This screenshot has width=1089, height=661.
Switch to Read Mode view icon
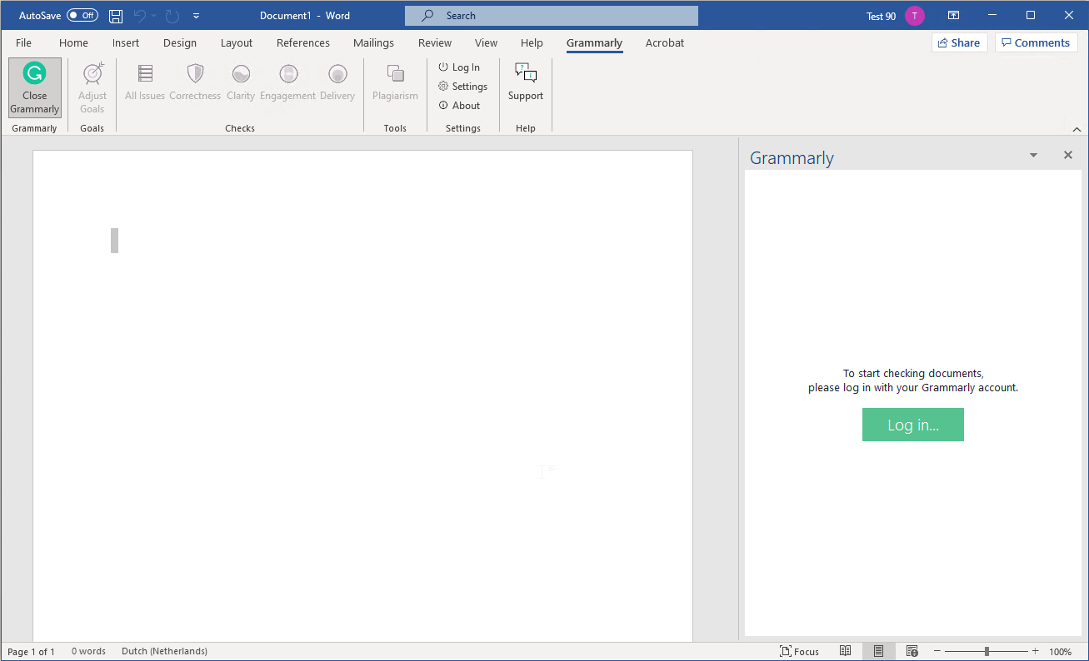coord(845,651)
